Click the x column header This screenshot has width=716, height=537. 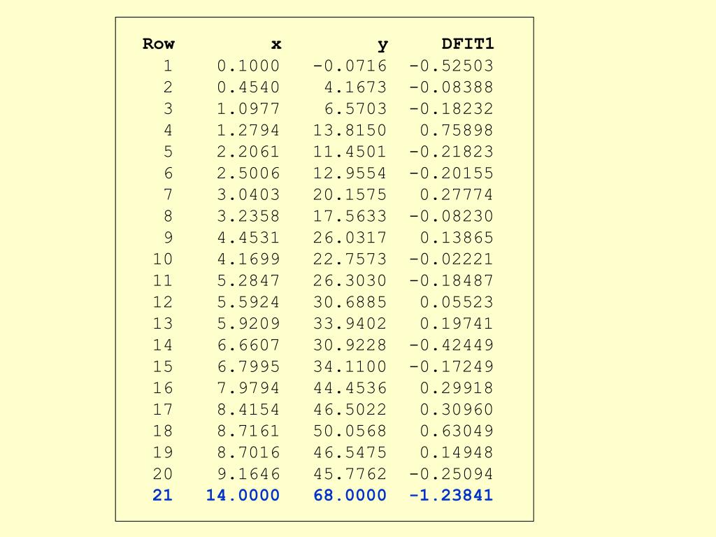tap(276, 45)
